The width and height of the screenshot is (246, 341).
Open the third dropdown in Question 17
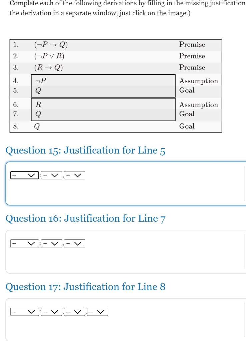74,311
